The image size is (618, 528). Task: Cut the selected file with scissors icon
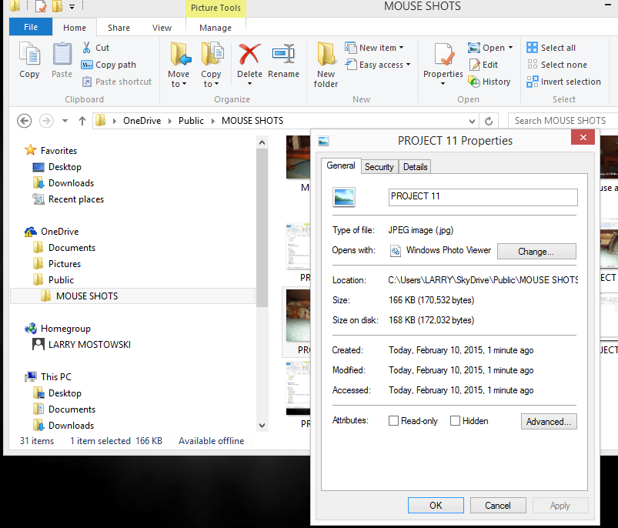coord(95,48)
